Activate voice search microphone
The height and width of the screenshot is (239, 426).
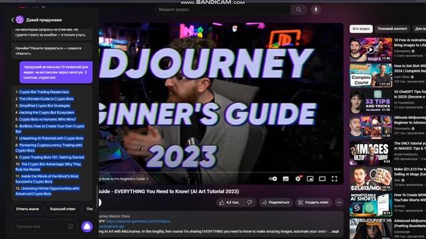[316, 10]
